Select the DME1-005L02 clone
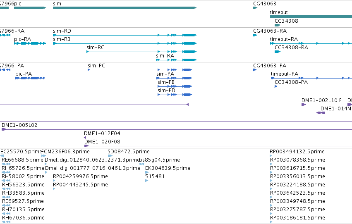This screenshot has height=224, width=352. [x=177, y=129]
